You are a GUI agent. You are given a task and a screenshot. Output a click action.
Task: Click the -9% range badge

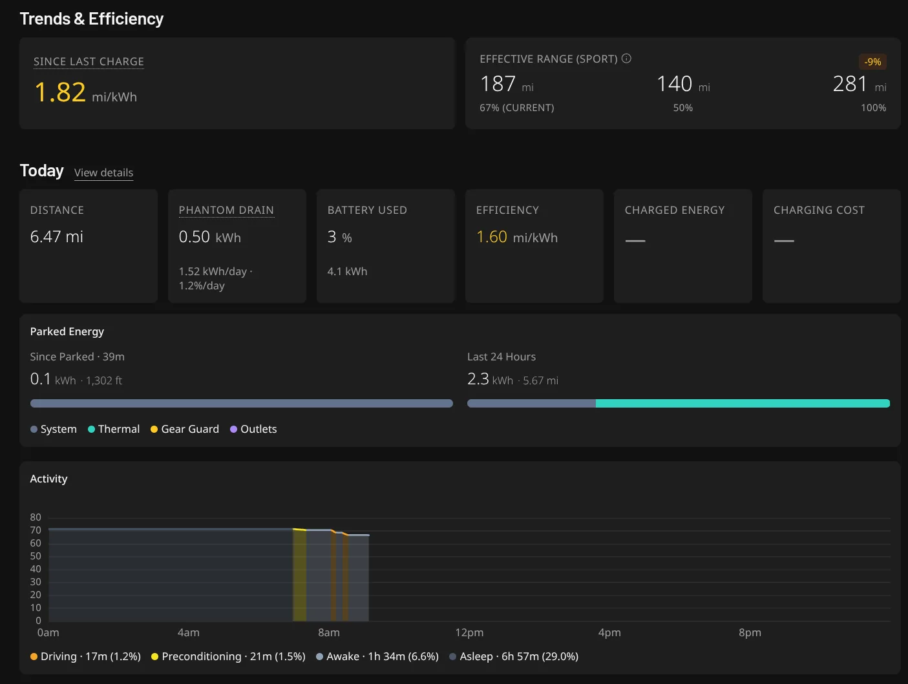(872, 62)
